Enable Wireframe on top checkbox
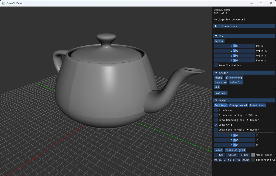The image size is (276, 176). (x=216, y=115)
